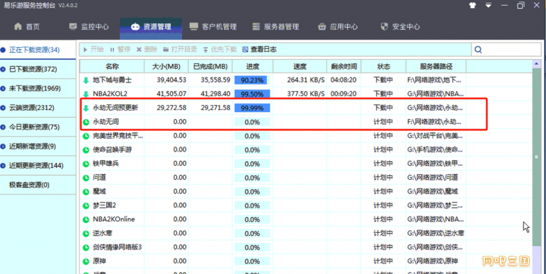This screenshot has height=274, width=546.
Task: Click 99.50% progress bar of NBA2KOL2
Action: coord(252,94)
